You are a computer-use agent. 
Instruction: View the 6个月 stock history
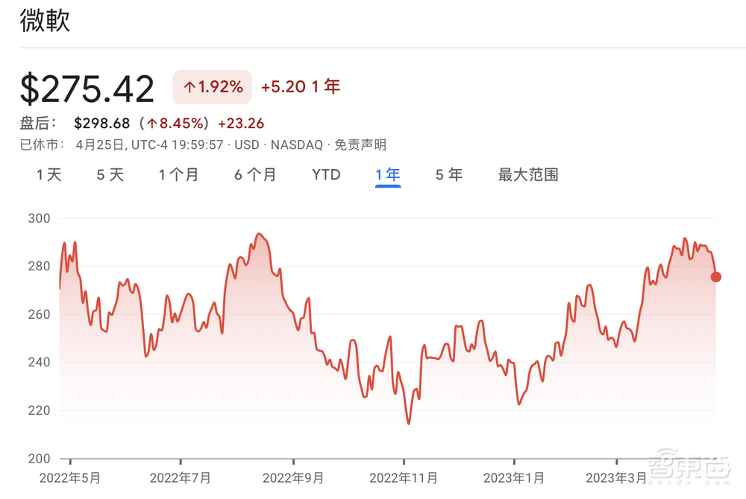point(254,174)
